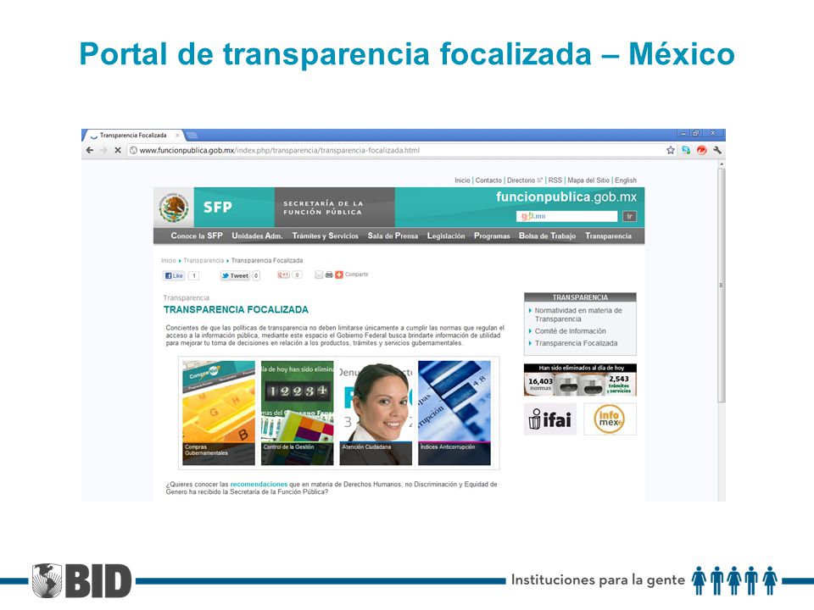
Task: Click the normas eliminadas counter banner
Action: click(580, 380)
